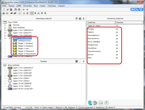This screenshot has width=145, height=110.
Task: Open the event translation envelope page
Action: click(x=32, y=13)
